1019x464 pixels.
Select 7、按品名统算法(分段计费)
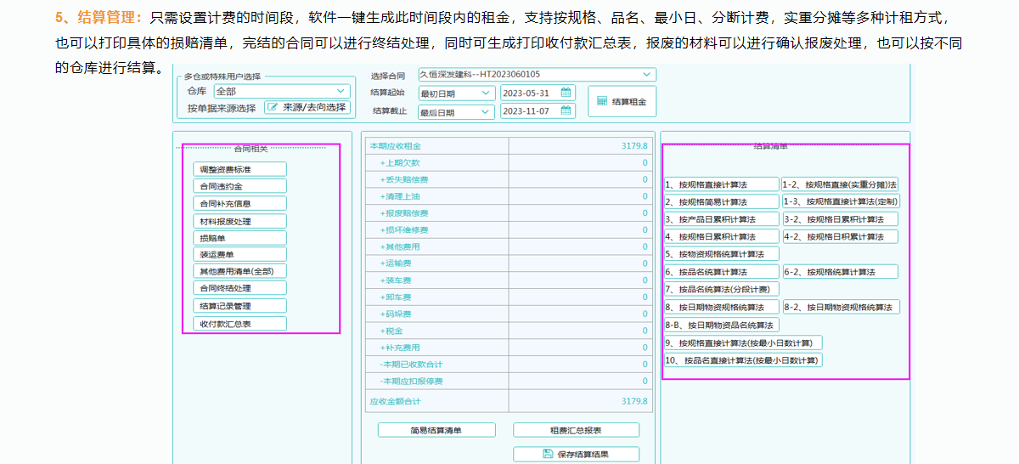point(722,289)
